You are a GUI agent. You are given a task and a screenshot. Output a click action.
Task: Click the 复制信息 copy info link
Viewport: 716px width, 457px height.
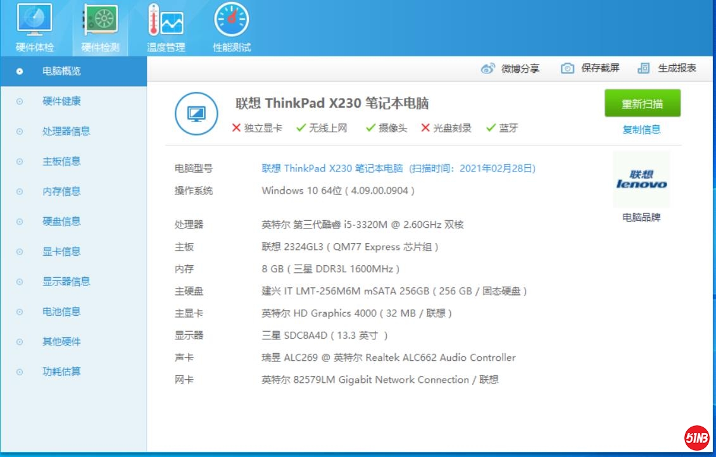(641, 130)
